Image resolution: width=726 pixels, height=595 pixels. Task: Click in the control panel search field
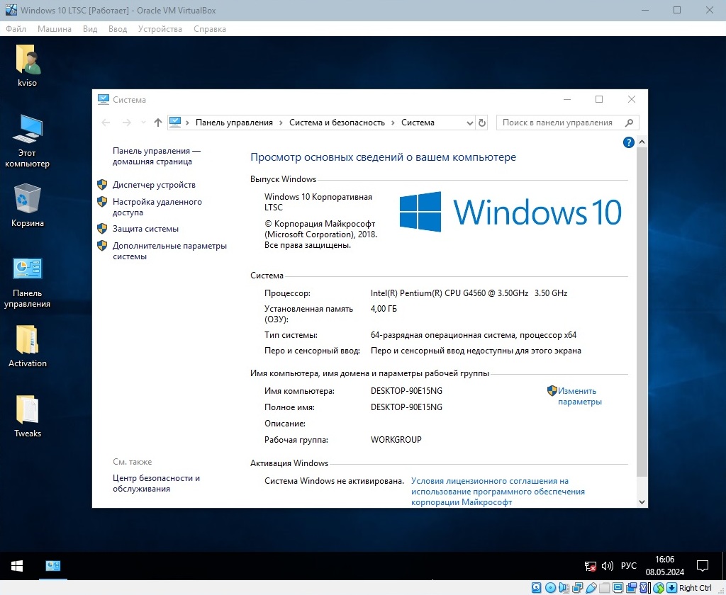560,123
